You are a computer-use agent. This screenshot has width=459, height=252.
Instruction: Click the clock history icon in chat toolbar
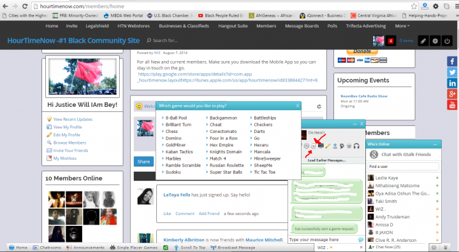point(307,146)
